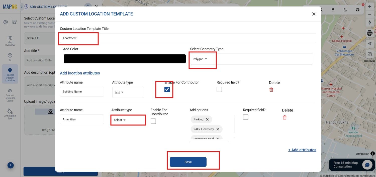Viewport: 376px width, 177px height.
Task: Click large print button on map sidebar
Action: (370, 33)
